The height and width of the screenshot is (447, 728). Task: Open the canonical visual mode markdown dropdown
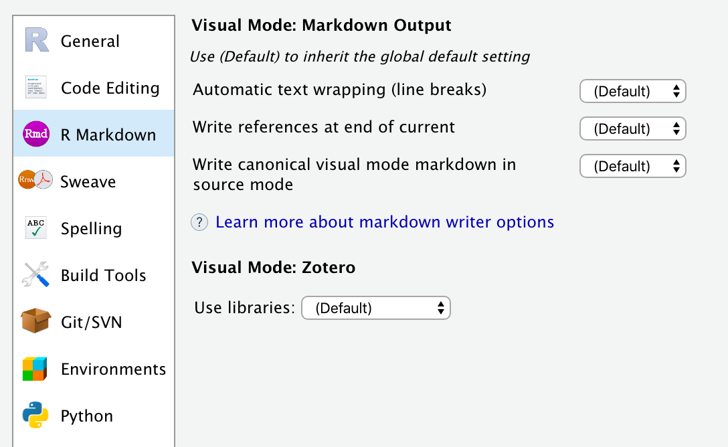tap(632, 166)
